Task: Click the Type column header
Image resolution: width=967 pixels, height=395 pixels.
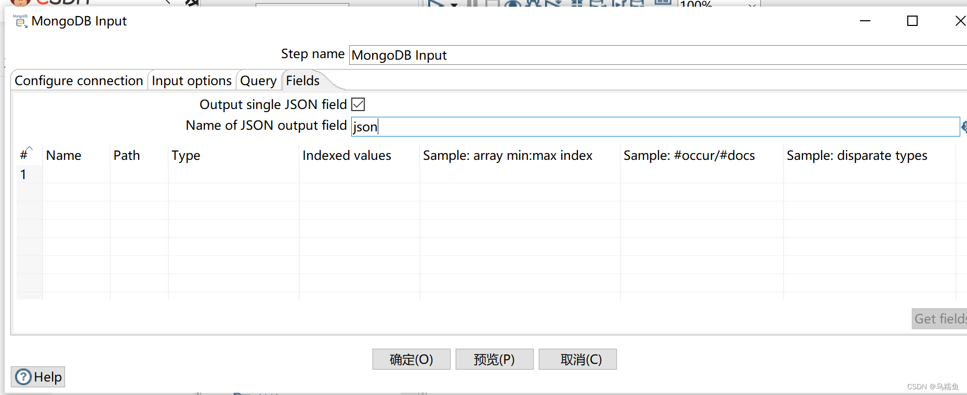Action: click(x=234, y=155)
